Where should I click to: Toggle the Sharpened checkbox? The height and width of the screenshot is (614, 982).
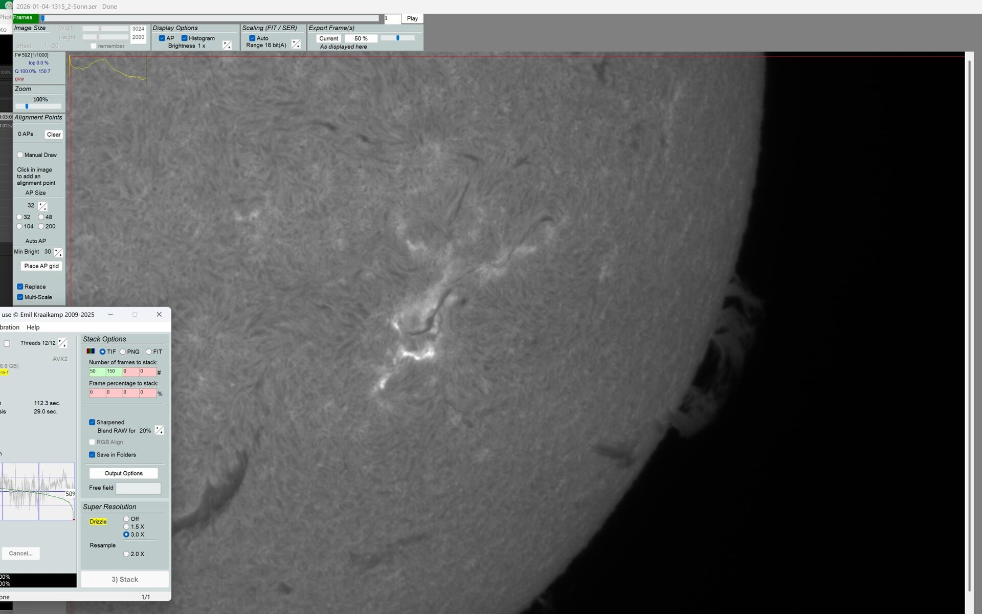[92, 423]
